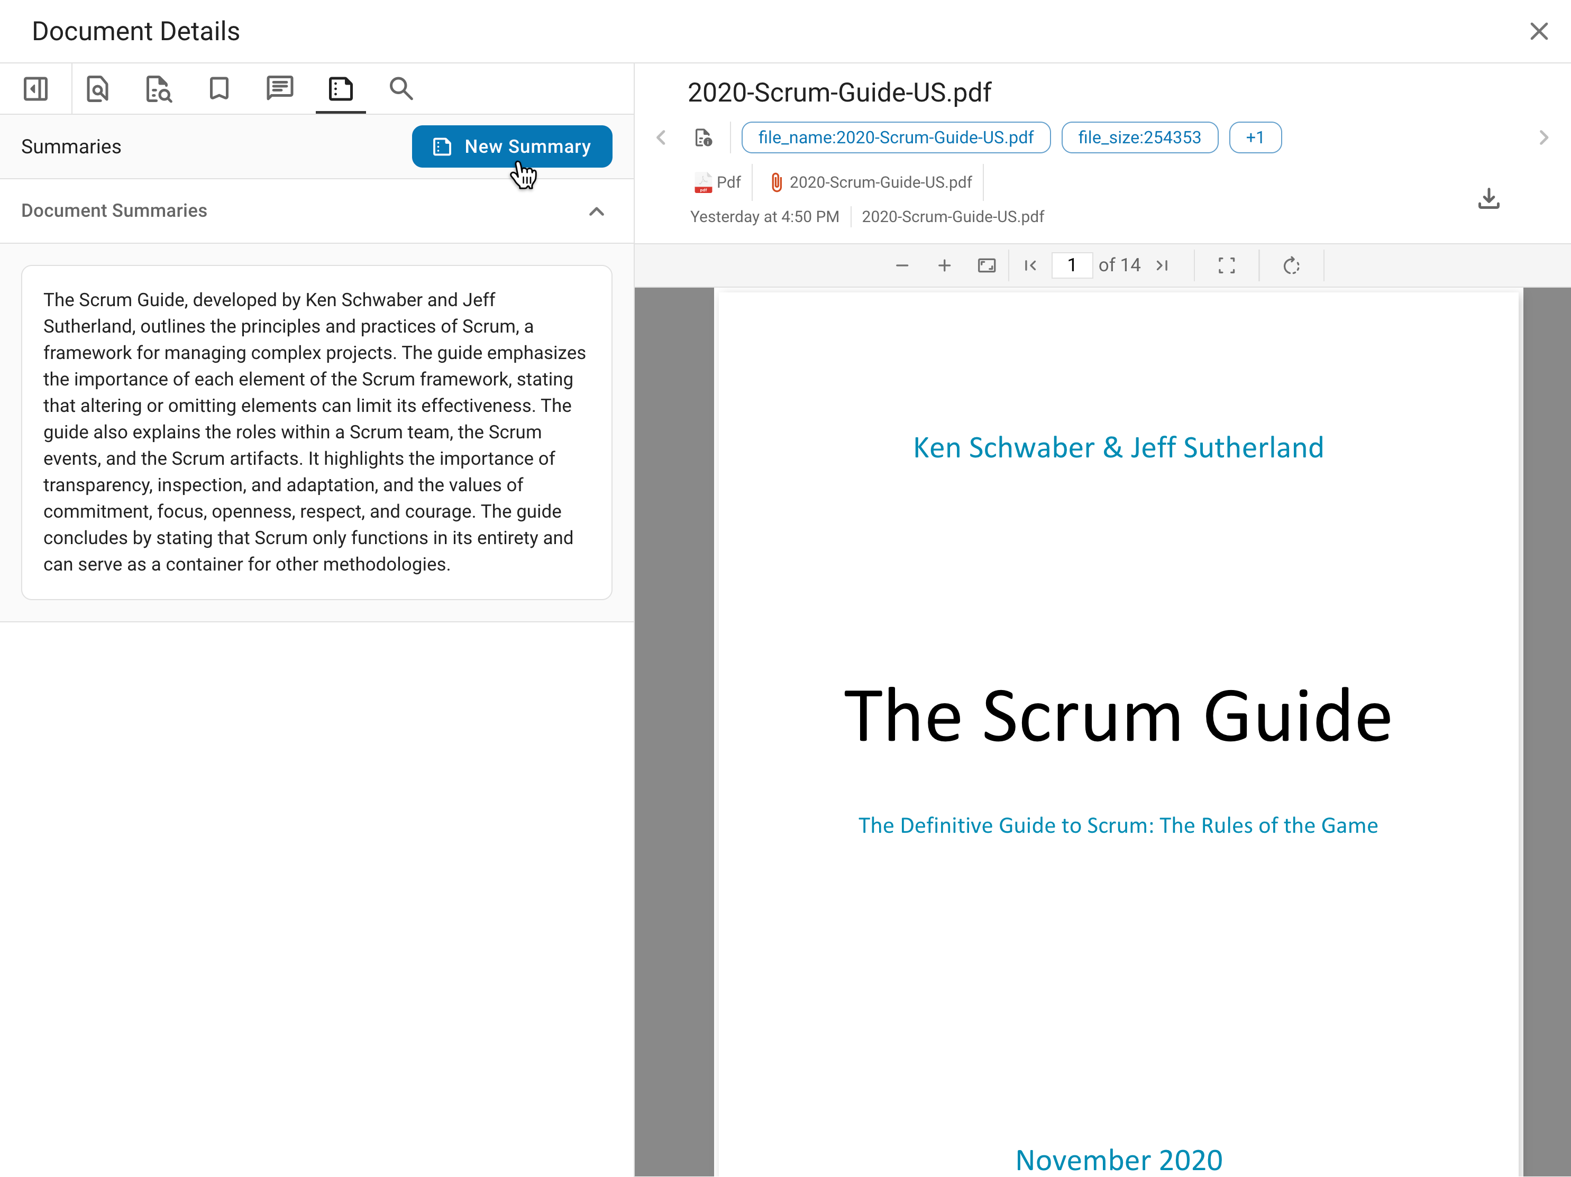Screen dimensions: 1571x1177
Task: Click the Pdf file type icon
Action: click(702, 182)
